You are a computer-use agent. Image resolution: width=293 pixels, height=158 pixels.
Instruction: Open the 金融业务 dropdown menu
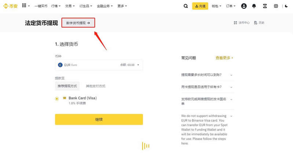pyautogui.click(x=105, y=6)
